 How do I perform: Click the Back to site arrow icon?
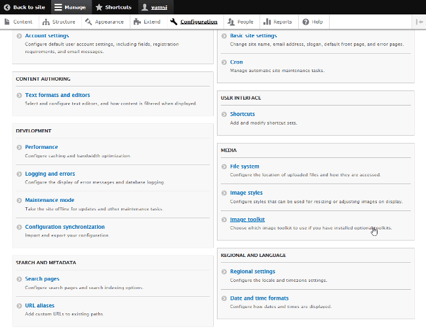click(7, 7)
